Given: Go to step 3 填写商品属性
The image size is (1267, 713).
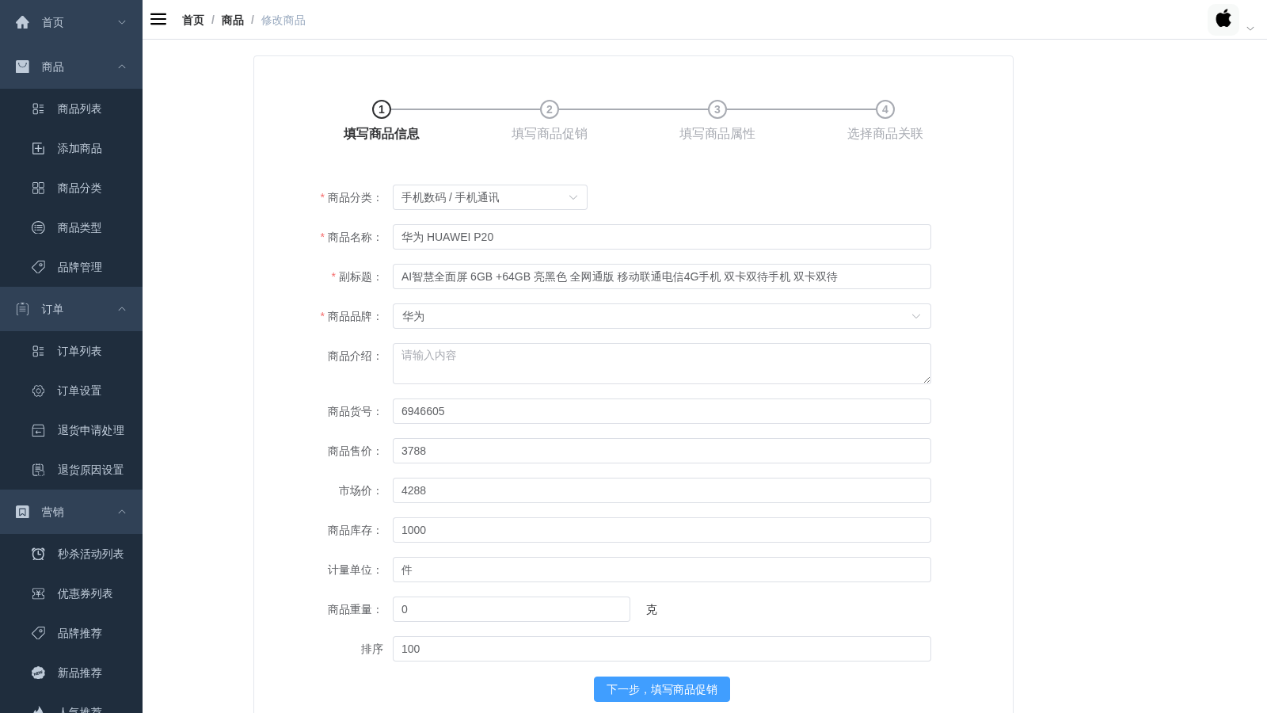Looking at the screenshot, I should (717, 109).
